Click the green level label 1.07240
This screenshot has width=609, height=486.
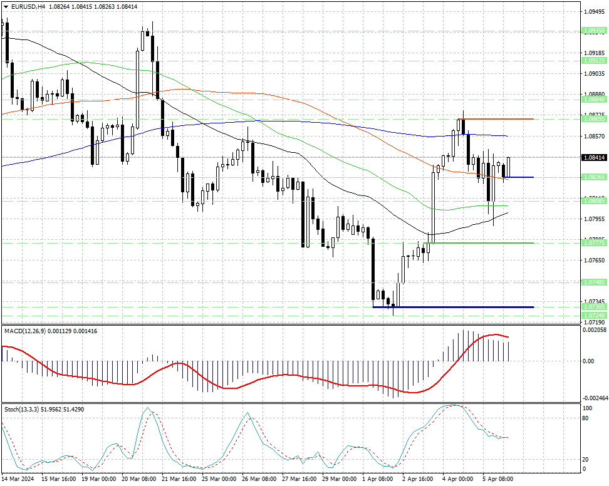pos(594,316)
